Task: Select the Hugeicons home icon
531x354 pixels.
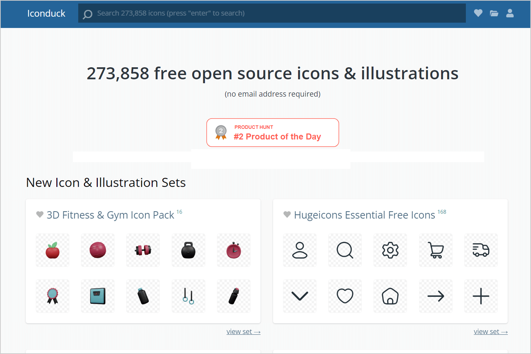Action: (x=390, y=296)
